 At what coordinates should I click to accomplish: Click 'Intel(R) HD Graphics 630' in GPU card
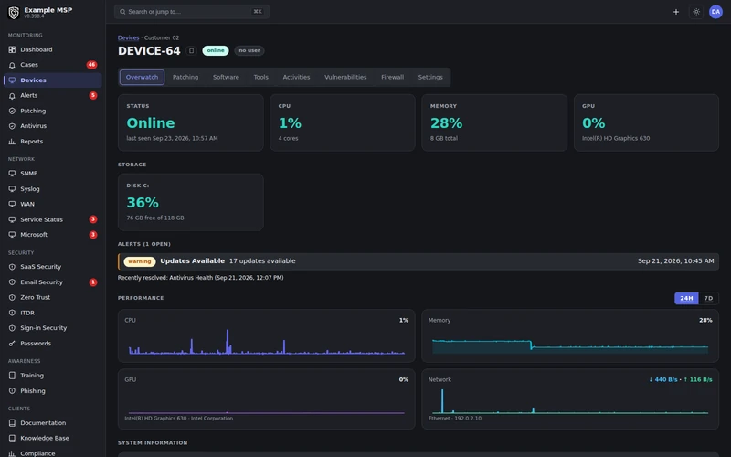pyautogui.click(x=616, y=139)
